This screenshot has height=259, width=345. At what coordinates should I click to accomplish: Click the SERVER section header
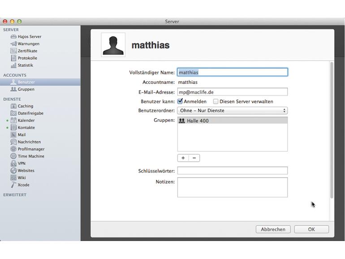coord(11,30)
